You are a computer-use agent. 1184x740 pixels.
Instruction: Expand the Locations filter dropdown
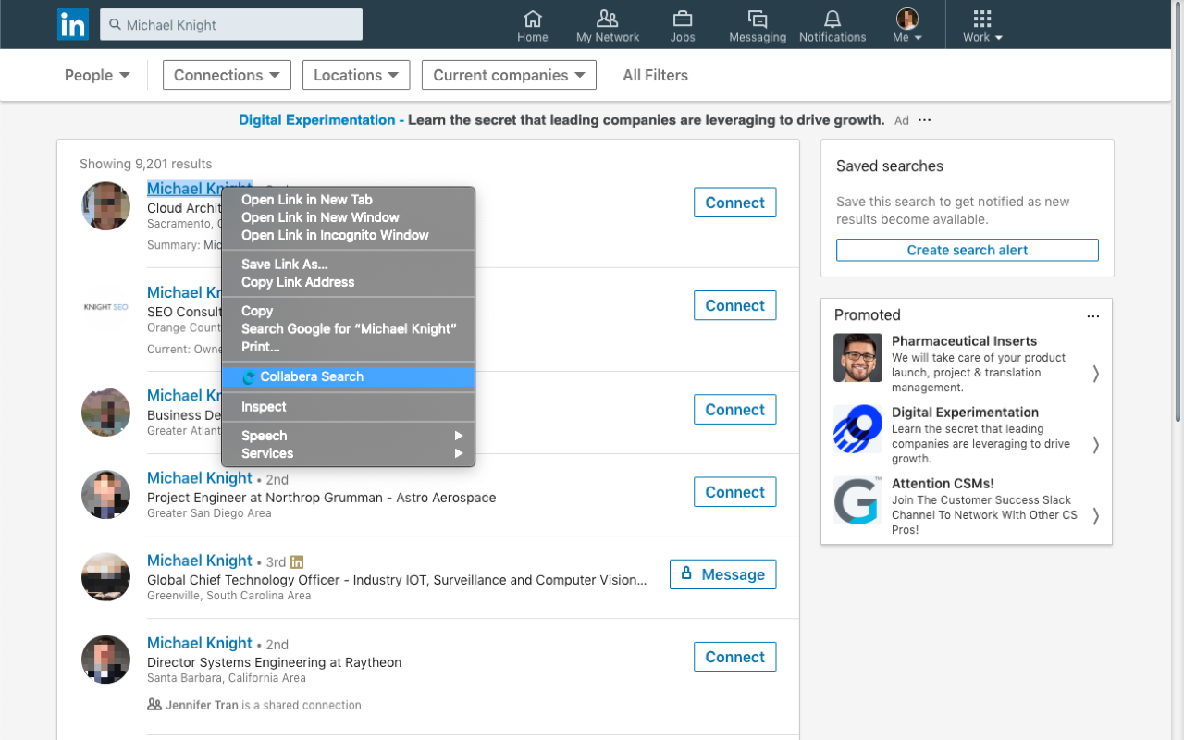point(356,75)
